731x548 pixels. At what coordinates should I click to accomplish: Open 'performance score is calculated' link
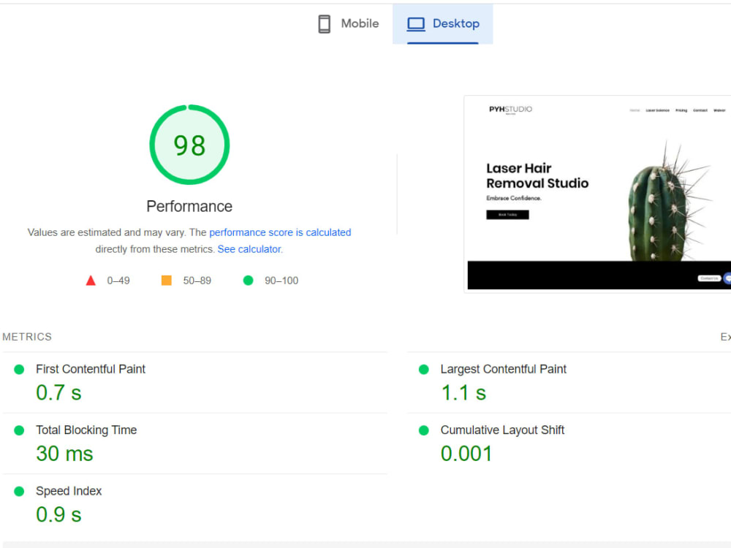coord(280,232)
